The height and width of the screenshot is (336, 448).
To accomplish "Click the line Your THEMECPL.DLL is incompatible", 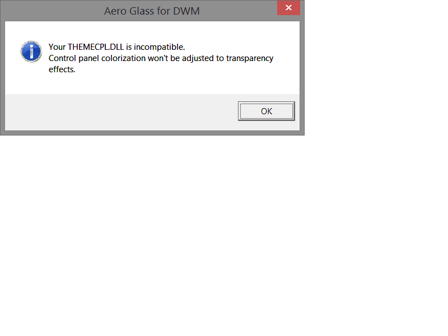I will coord(117,47).
